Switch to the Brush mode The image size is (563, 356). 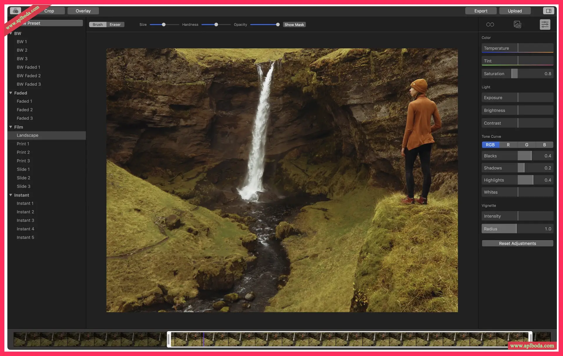click(97, 25)
